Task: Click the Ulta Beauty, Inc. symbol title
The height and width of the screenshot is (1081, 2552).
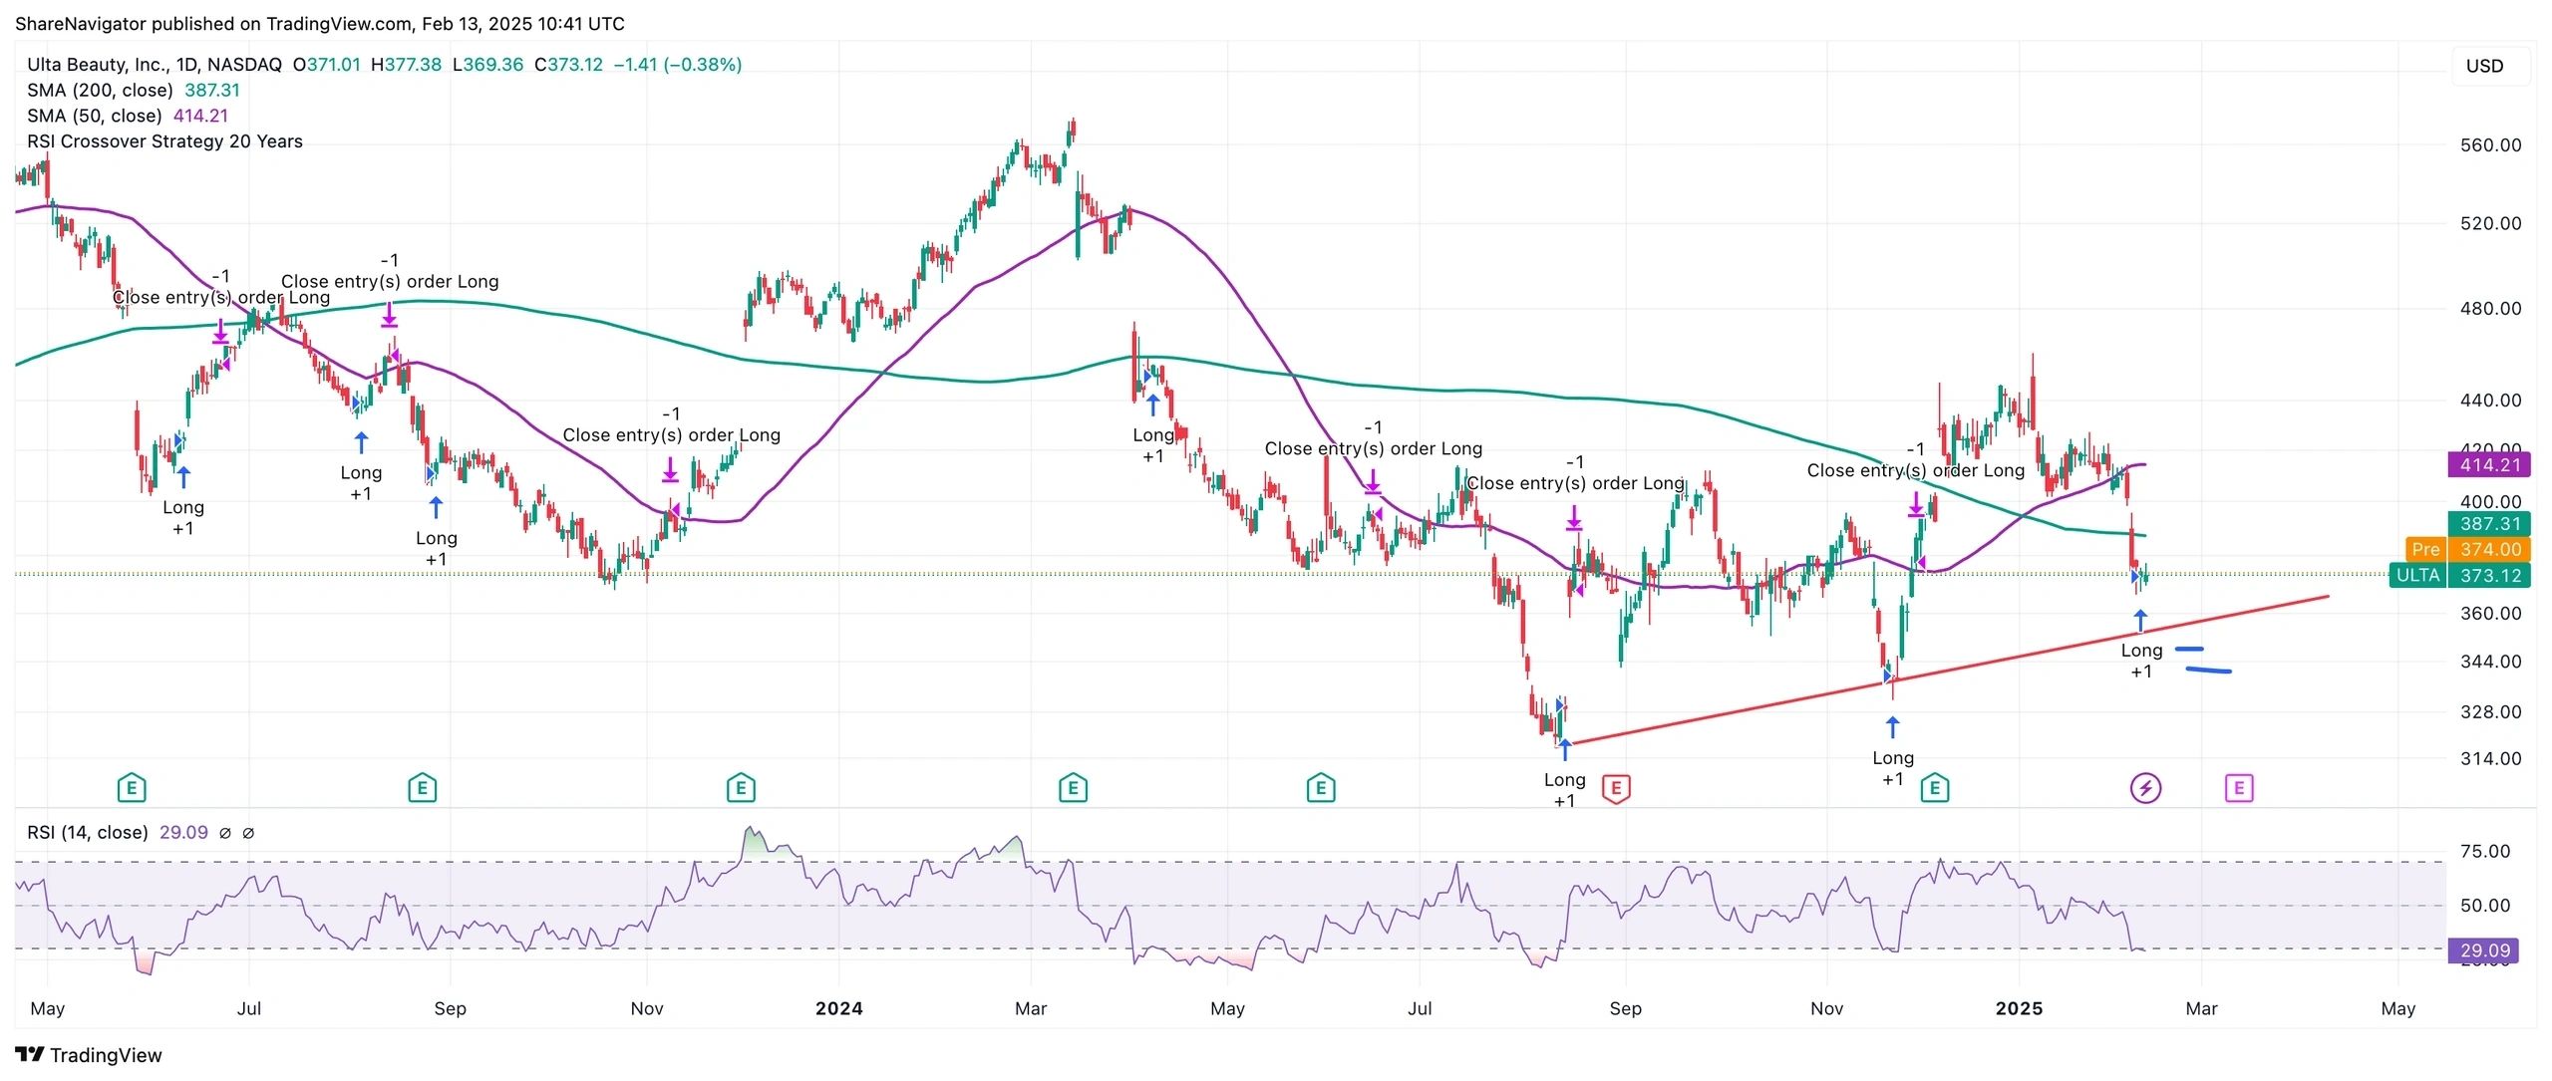Action: click(97, 65)
